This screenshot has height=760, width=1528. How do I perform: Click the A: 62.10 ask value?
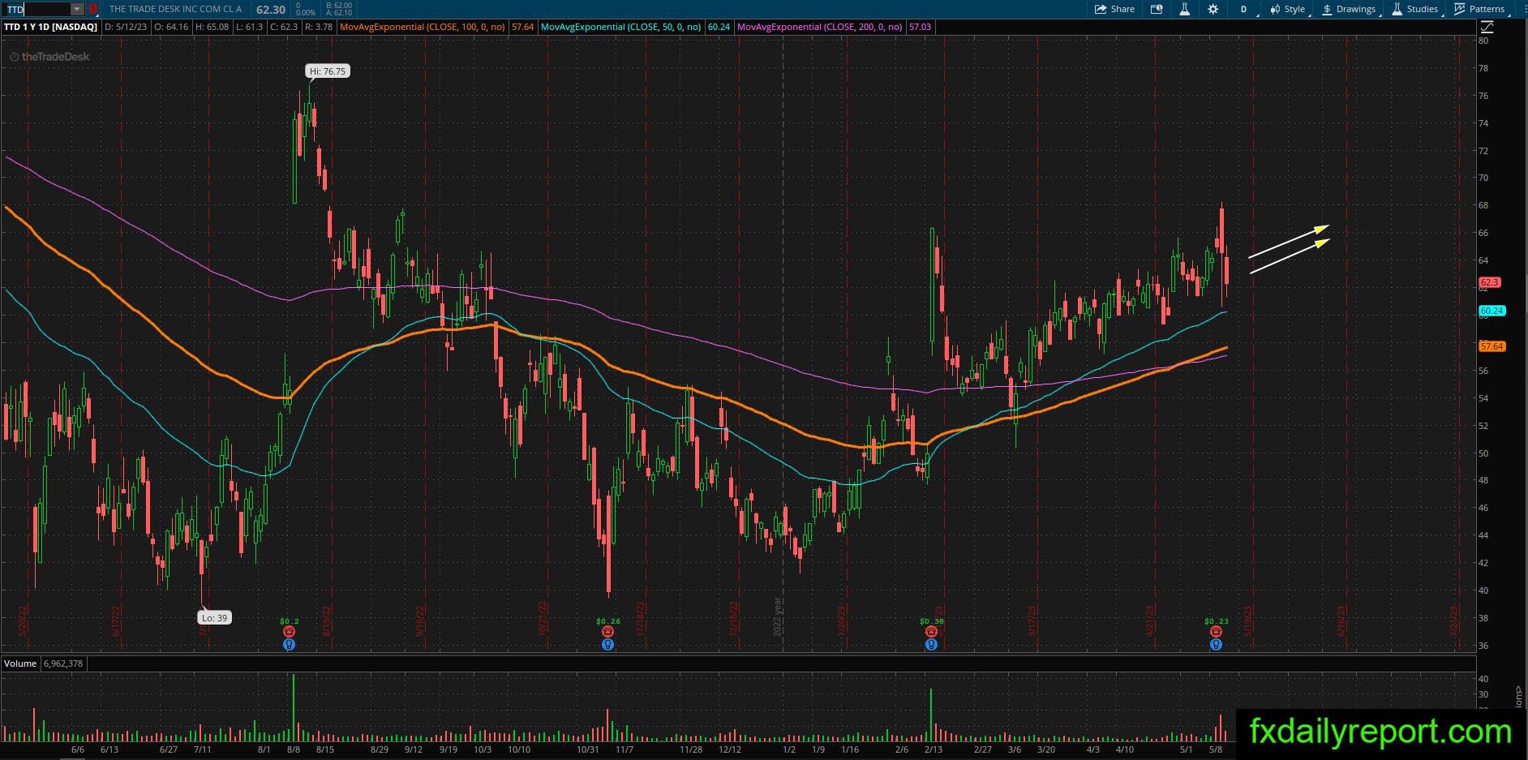[x=337, y=13]
